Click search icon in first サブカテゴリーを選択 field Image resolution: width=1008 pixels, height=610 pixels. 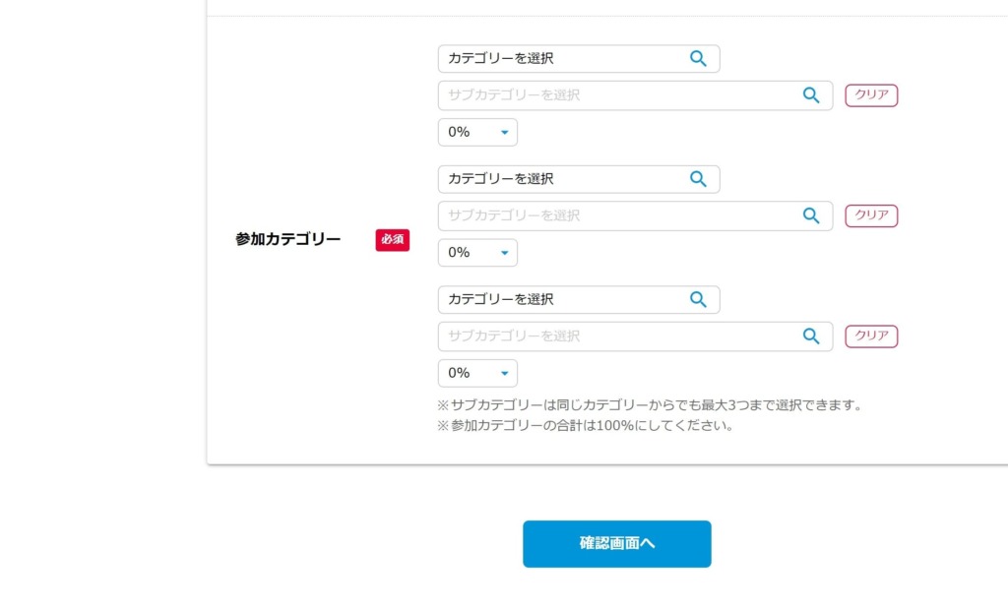(x=811, y=95)
